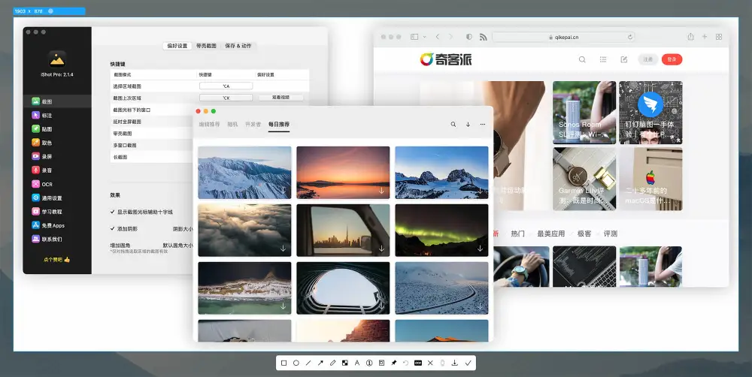752x377 pixels.
Task: Click the 观看视频 button
Action: [281, 98]
